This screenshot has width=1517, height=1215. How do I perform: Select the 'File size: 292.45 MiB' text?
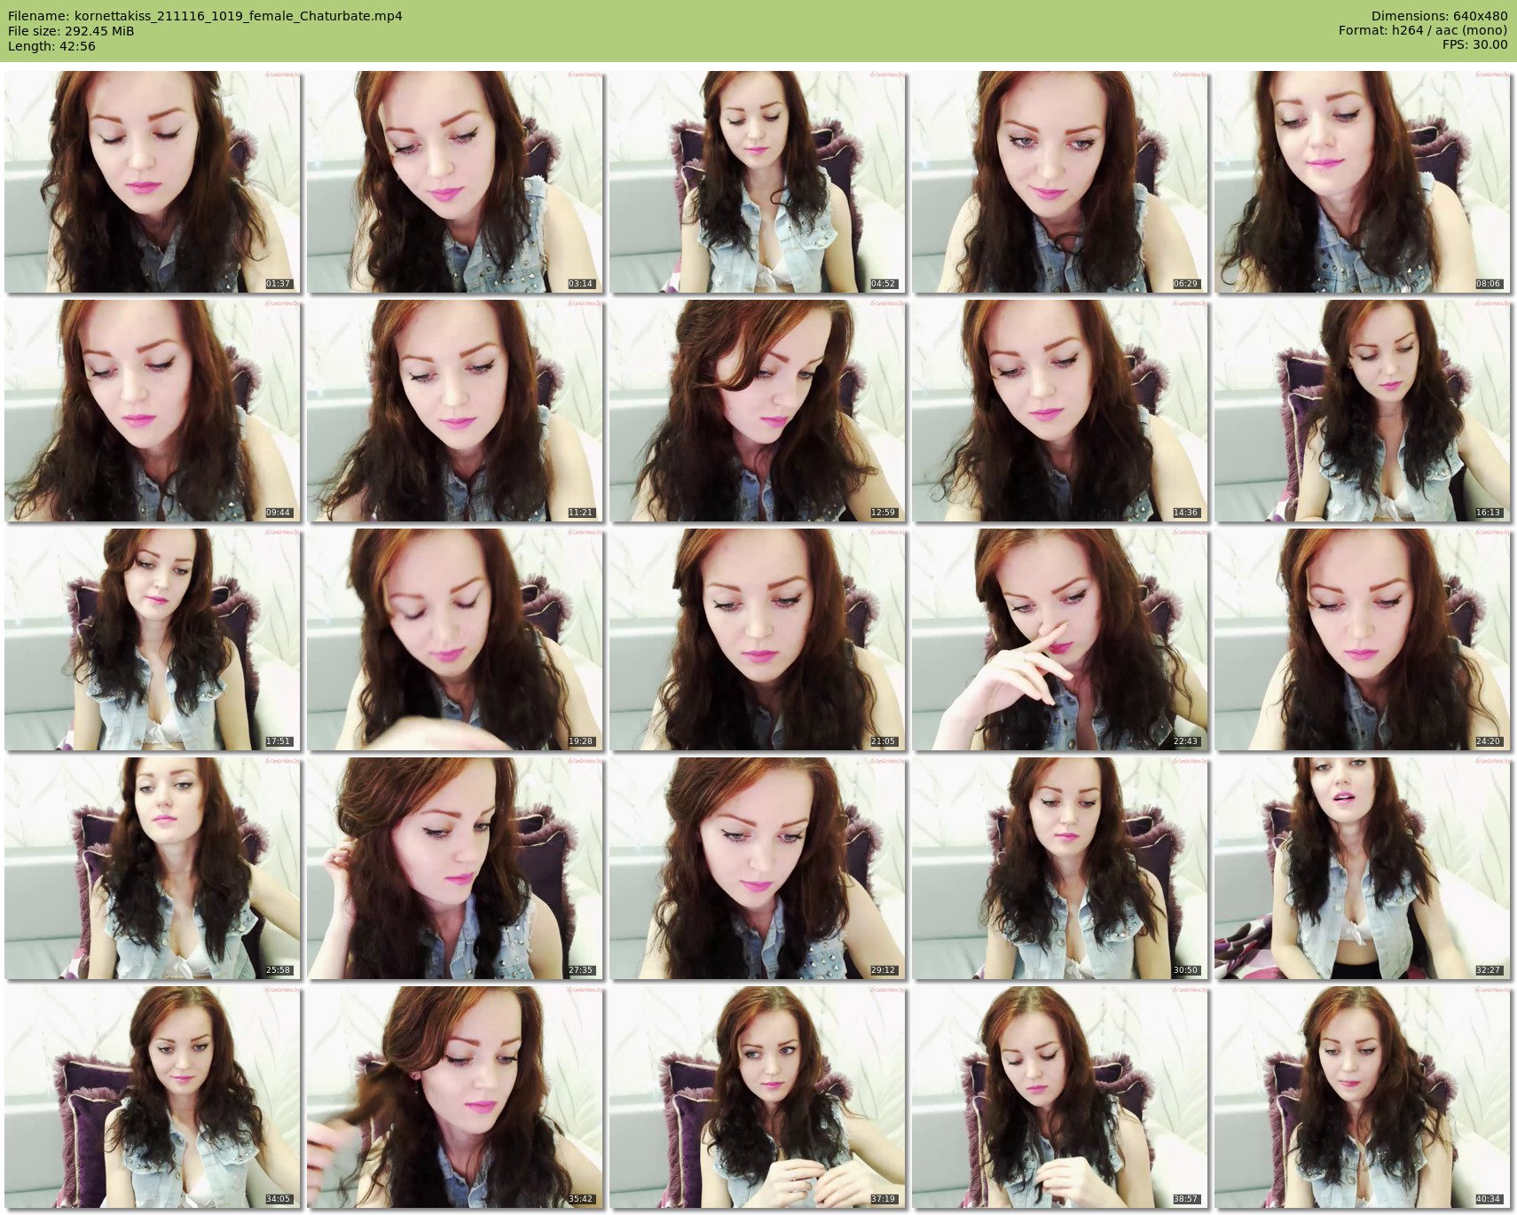point(71,31)
